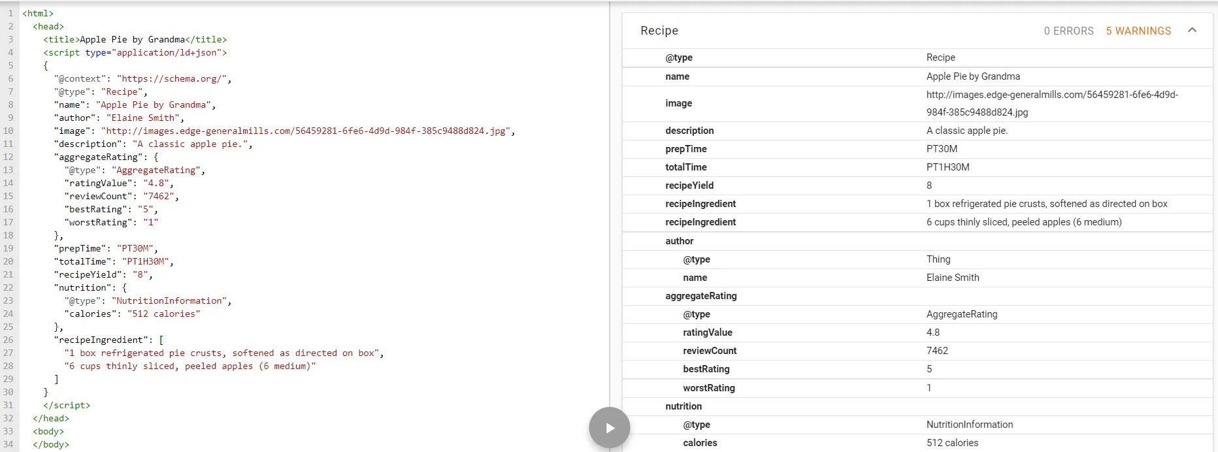Click the 0 ERRORS label

pos(1068,31)
